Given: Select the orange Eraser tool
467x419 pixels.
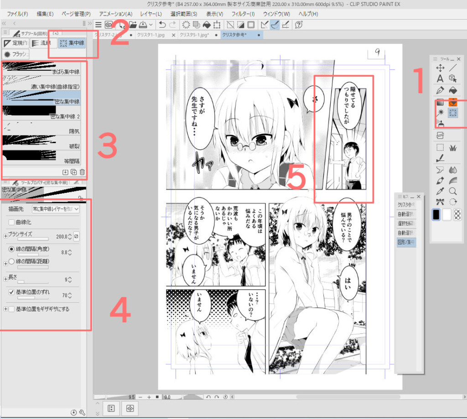Looking at the screenshot, I should click(453, 102).
